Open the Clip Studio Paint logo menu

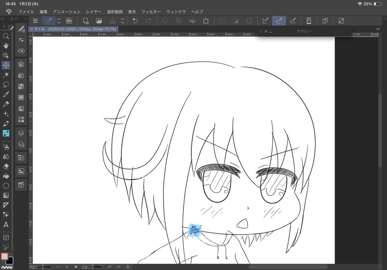(x=9, y=12)
